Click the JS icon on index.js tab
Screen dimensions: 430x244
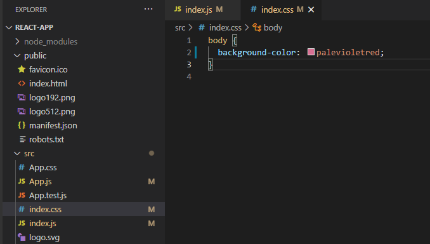coord(178,9)
